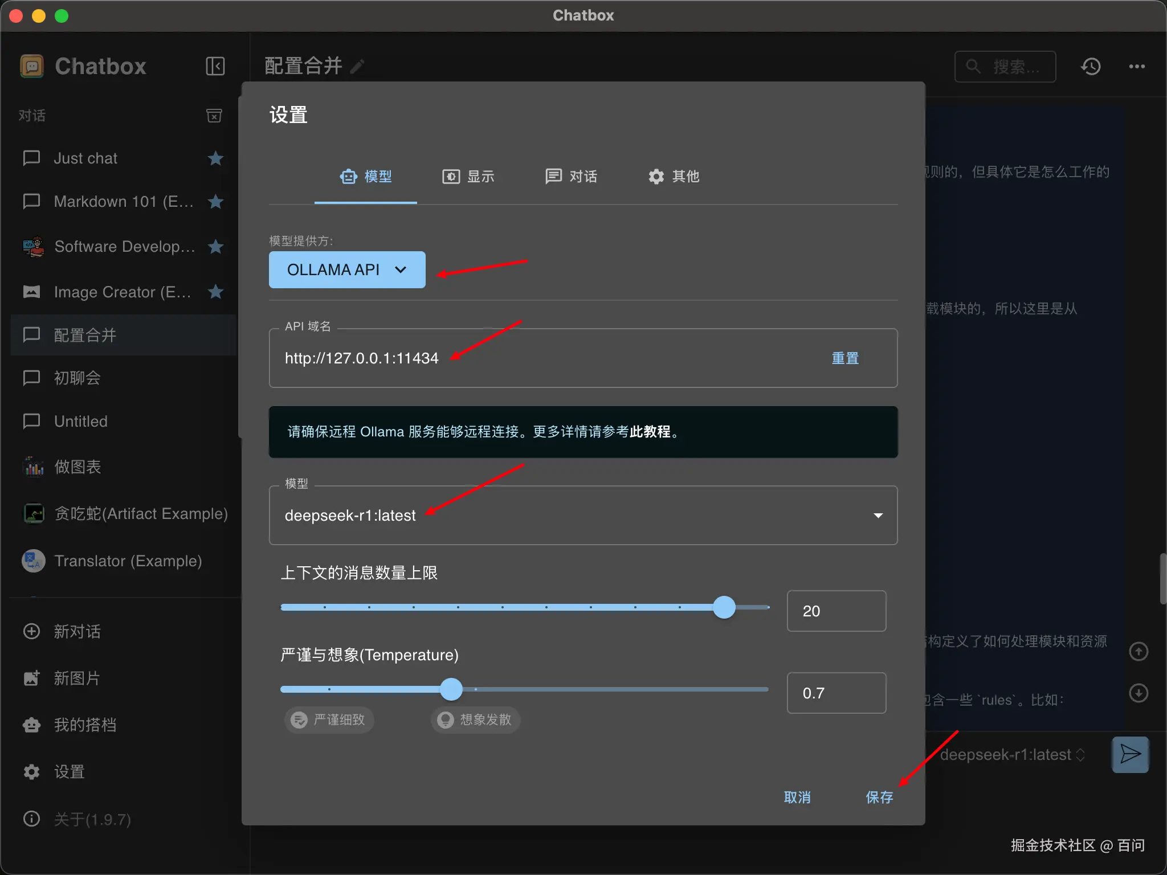
Task: Collapse the Chatbox sidebar panel icon
Action: (215, 66)
